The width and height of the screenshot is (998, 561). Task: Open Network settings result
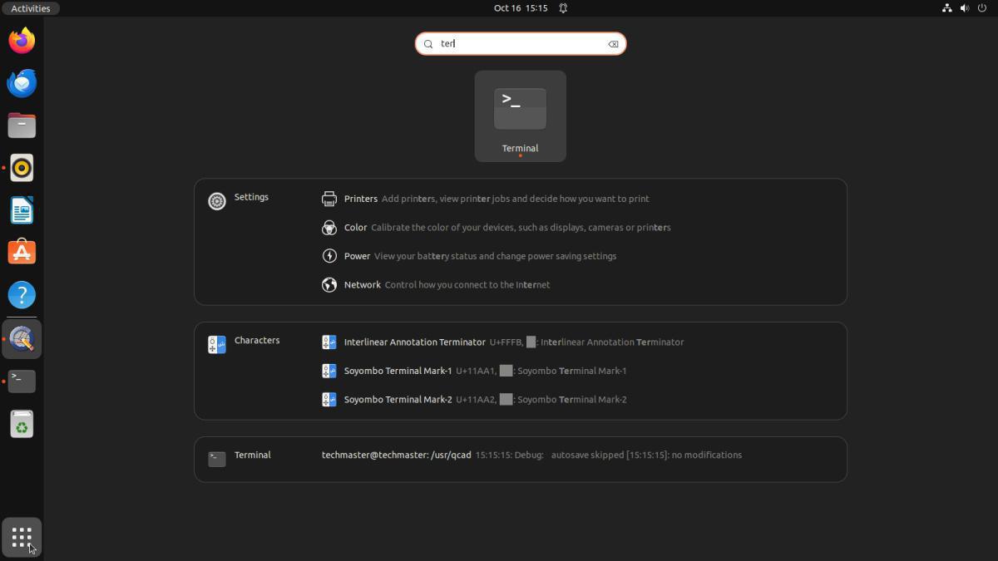[x=362, y=285]
